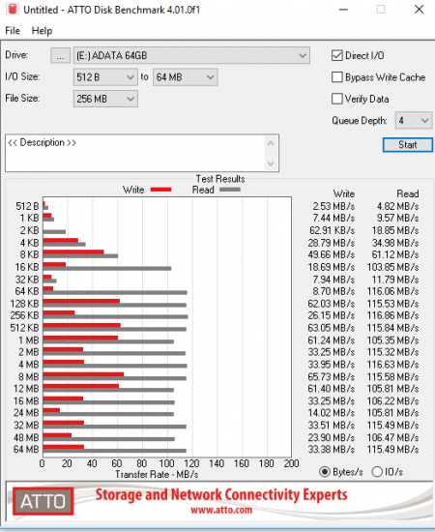This screenshot has width=435, height=532.
Task: Click the Transfer Rate - MB/s axis label
Action: click(x=157, y=474)
